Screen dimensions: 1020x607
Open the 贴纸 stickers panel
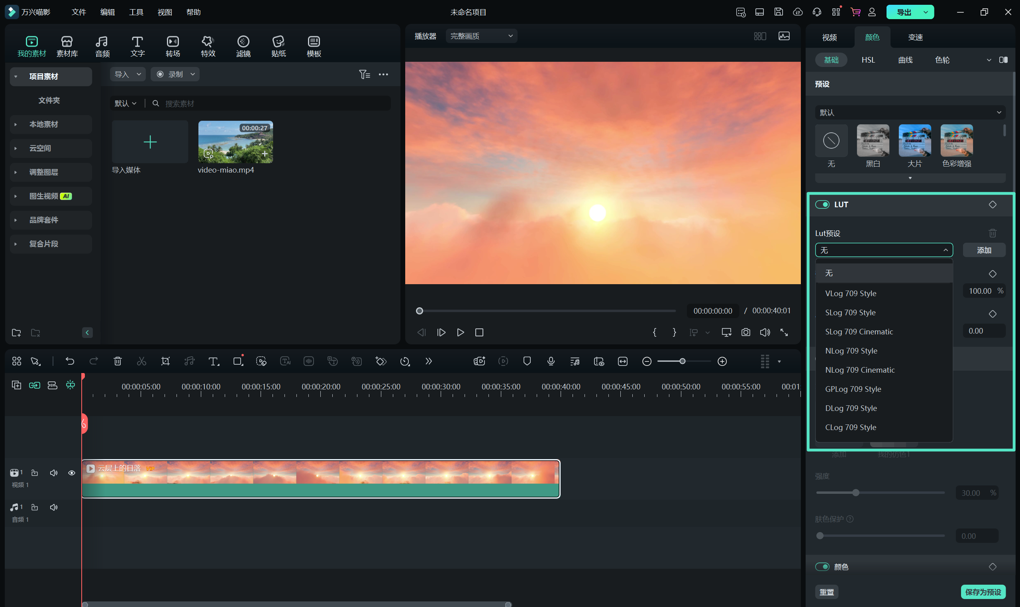(x=279, y=46)
